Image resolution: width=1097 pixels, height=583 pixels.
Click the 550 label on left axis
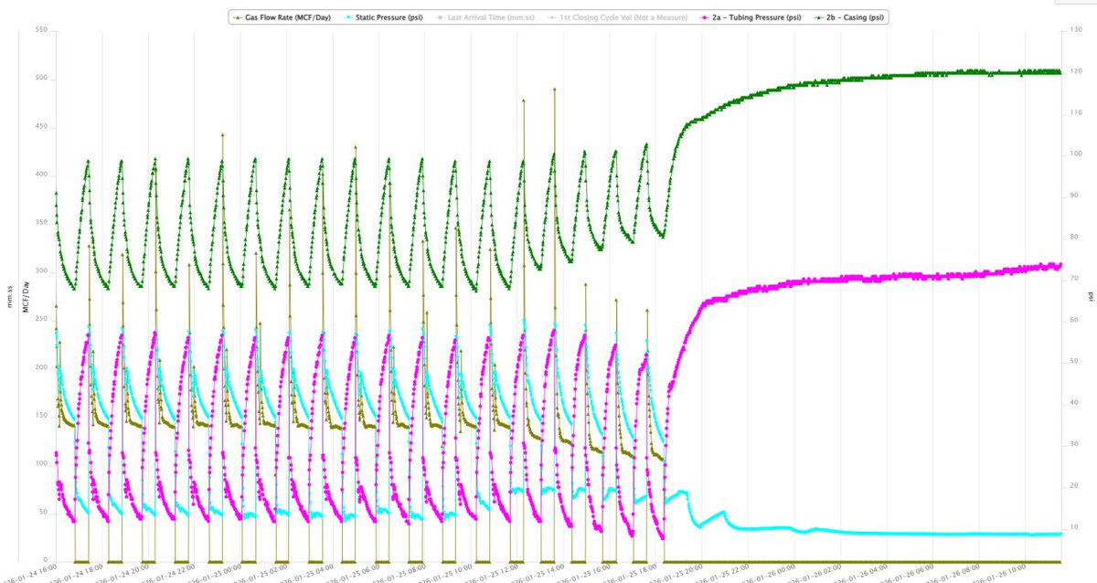coord(41,31)
